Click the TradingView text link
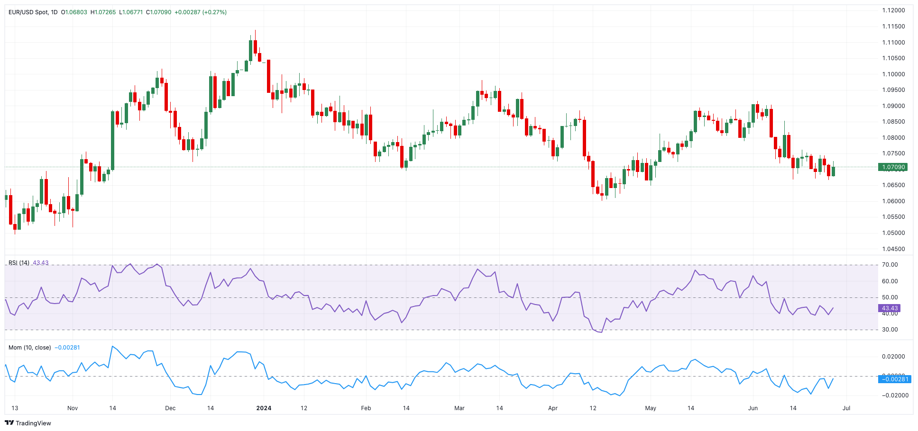The height and width of the screenshot is (431, 918). [33, 423]
